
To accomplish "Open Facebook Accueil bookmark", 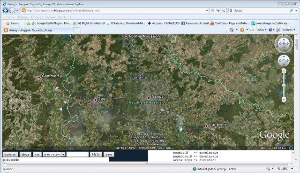I will pyautogui.click(x=195, y=23).
